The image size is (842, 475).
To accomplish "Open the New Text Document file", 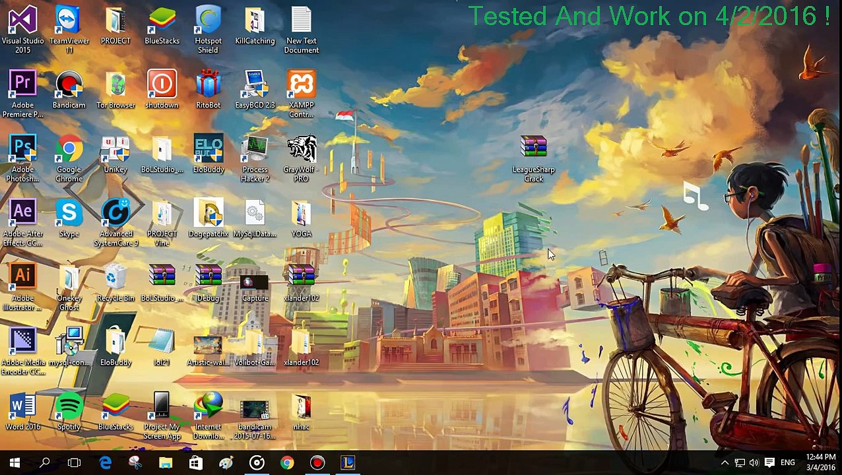I will tap(302, 30).
